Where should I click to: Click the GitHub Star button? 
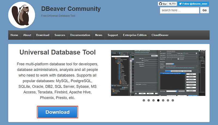click(x=163, y=4)
